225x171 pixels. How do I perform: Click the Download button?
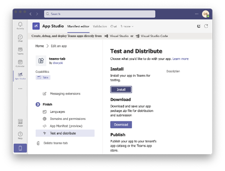pyautogui.click(x=121, y=125)
